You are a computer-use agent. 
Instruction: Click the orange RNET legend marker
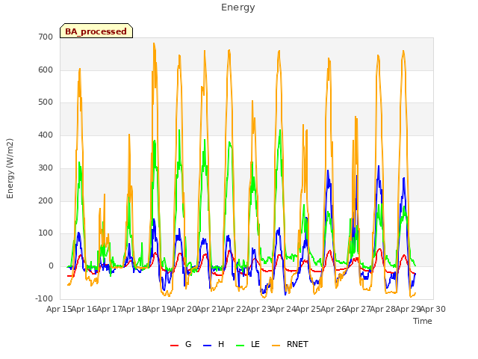coord(276,346)
